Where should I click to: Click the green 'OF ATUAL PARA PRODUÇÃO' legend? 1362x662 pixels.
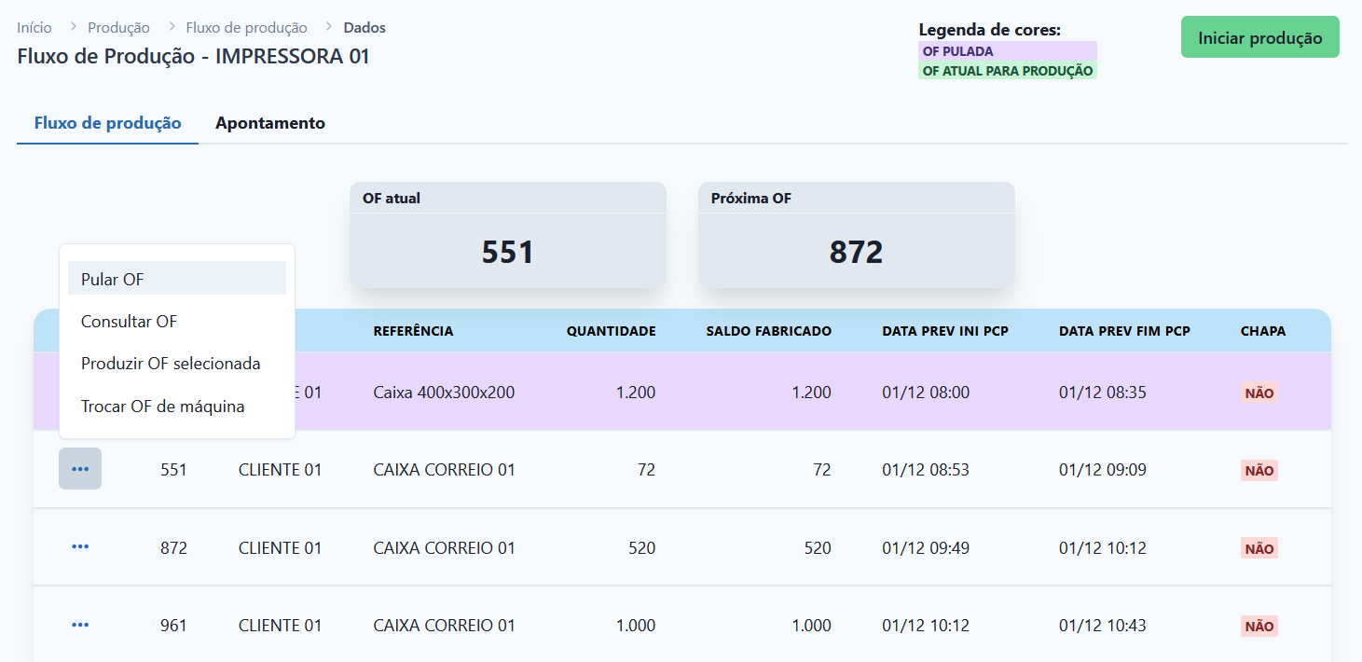point(1007,71)
